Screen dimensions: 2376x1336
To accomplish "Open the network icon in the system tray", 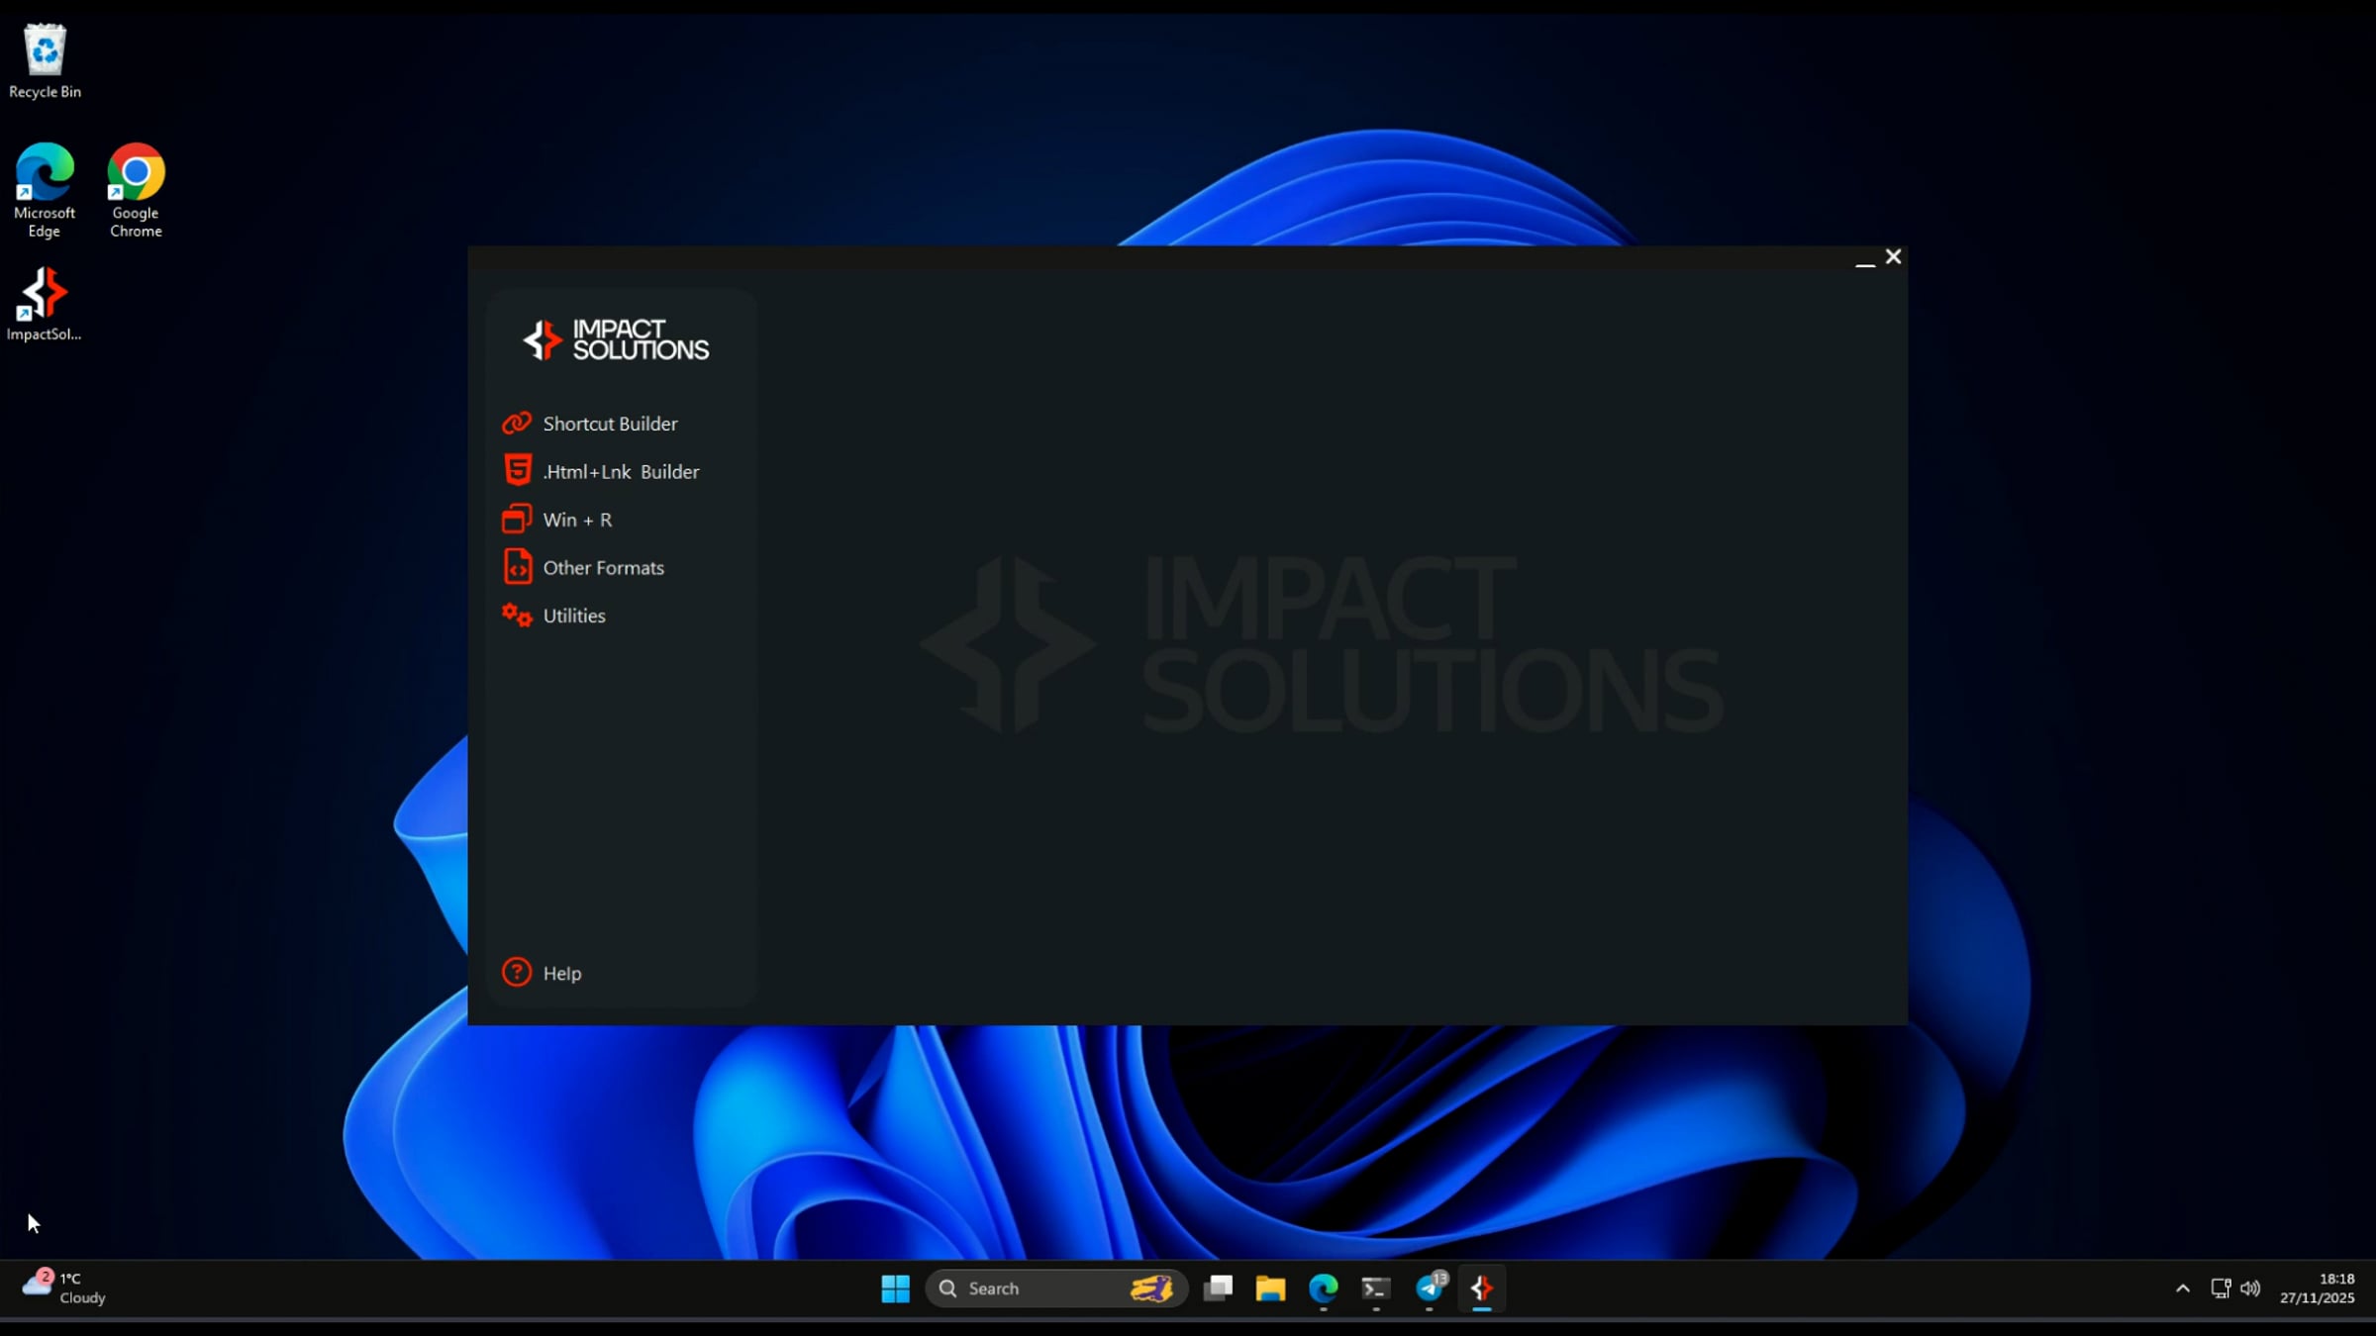I will click(x=2221, y=1288).
